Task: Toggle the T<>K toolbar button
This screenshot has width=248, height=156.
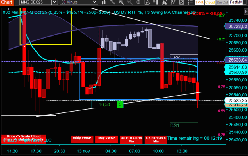Action: (x=199, y=2)
